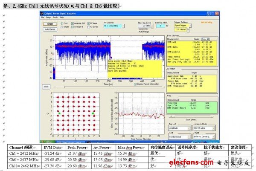
Task: Click the External Atten. input field
Action: point(162,26)
